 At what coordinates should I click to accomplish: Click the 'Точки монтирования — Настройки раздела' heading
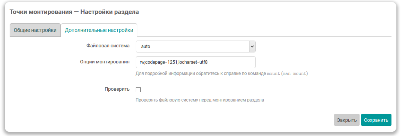(74, 12)
